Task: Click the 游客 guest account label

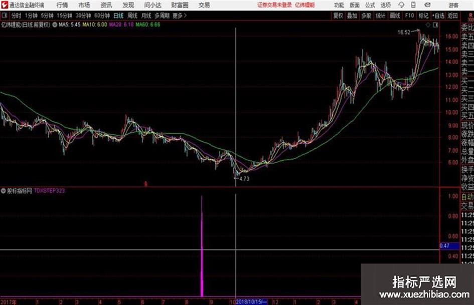Action: coord(453,5)
